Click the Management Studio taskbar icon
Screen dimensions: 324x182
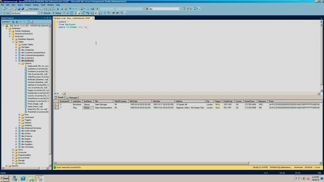[x=40, y=178]
